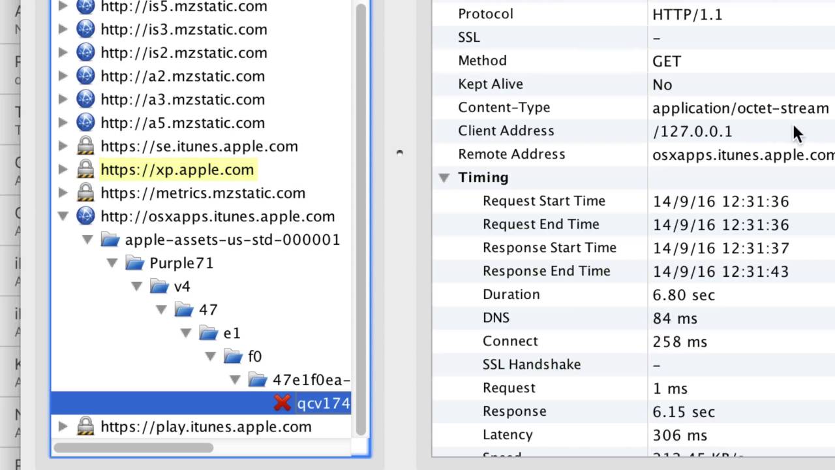
Task: Click red X icon on qcv174 request
Action: click(282, 403)
